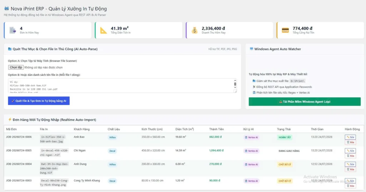366x192 pixels.
Task: Click the 41.39 m² total area value
Action: 119,28
